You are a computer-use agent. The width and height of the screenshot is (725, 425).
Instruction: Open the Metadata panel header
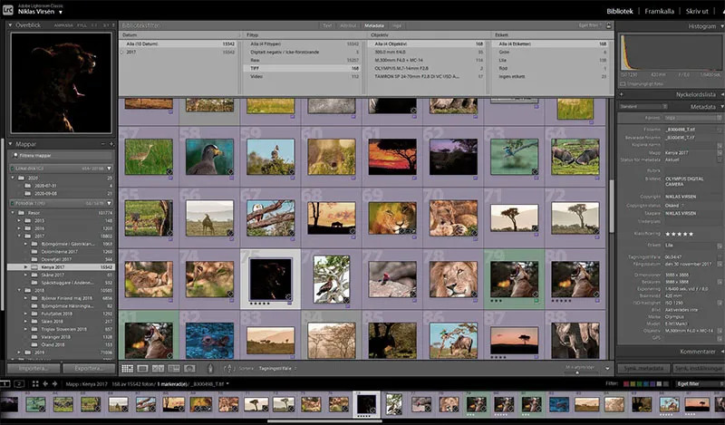pyautogui.click(x=703, y=107)
